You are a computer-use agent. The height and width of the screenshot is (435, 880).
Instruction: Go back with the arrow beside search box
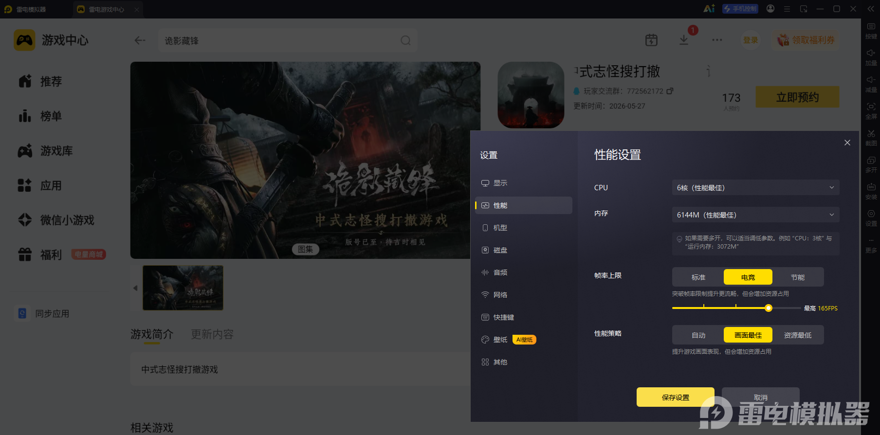click(x=140, y=40)
